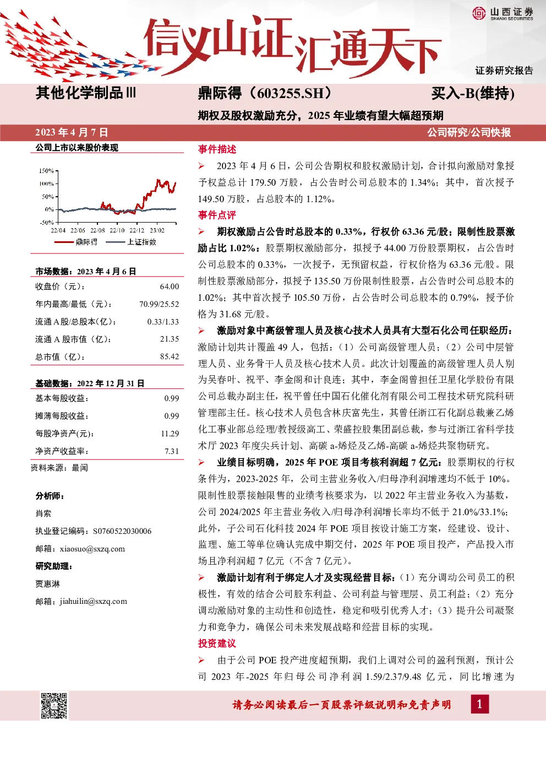Click 公司研究/公司快报 label
546x773 pixels.
[469, 132]
